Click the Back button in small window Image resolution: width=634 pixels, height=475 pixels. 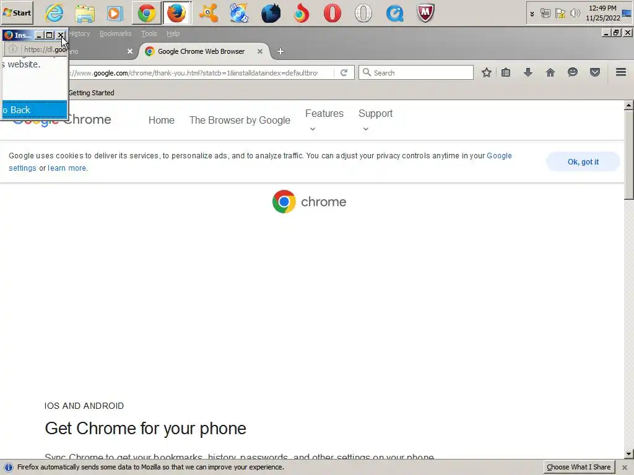pyautogui.click(x=35, y=110)
